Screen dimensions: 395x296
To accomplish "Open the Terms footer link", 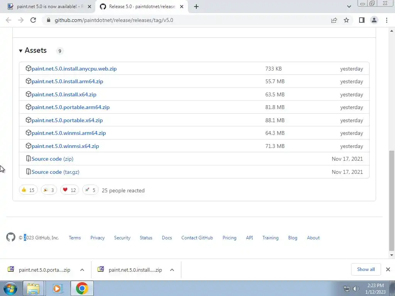I will click(75, 237).
